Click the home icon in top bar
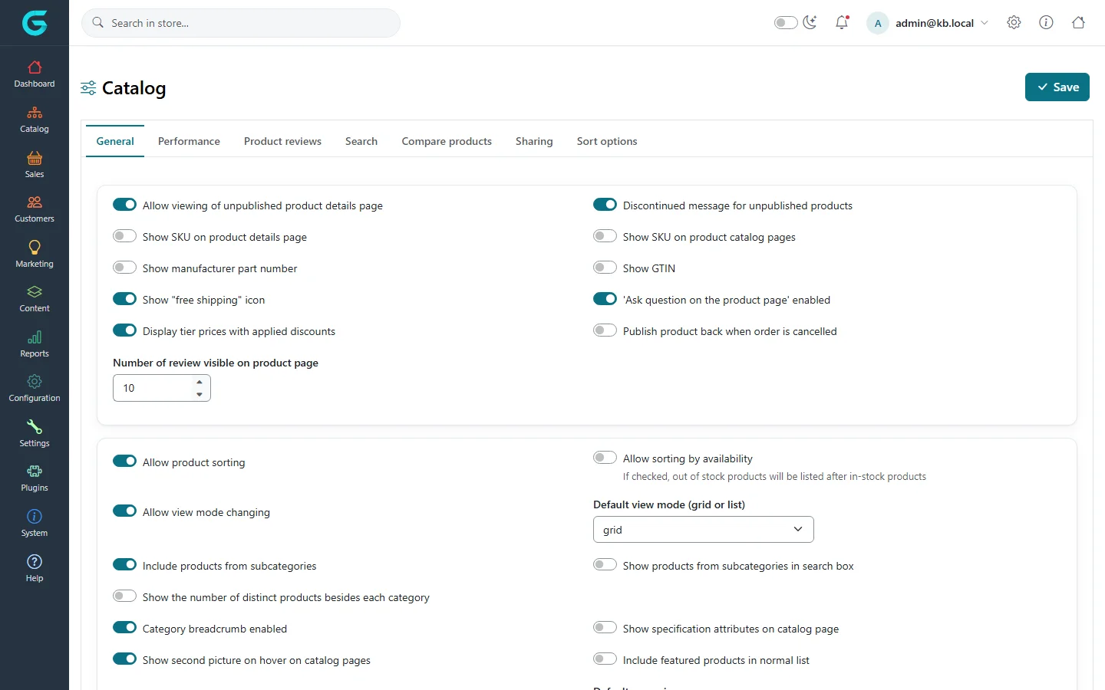The image size is (1105, 690). click(1078, 22)
